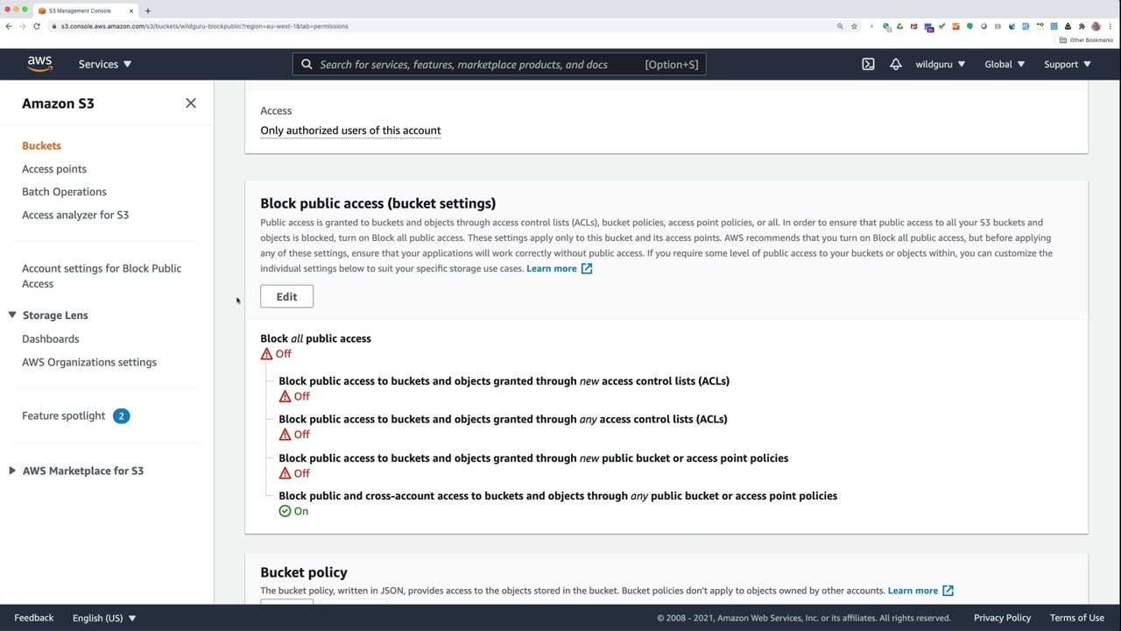Open Access analyzer for S3

pos(75,215)
